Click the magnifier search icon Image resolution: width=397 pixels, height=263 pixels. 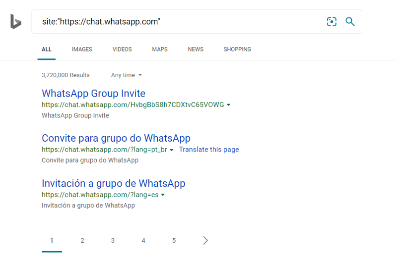coord(350,21)
